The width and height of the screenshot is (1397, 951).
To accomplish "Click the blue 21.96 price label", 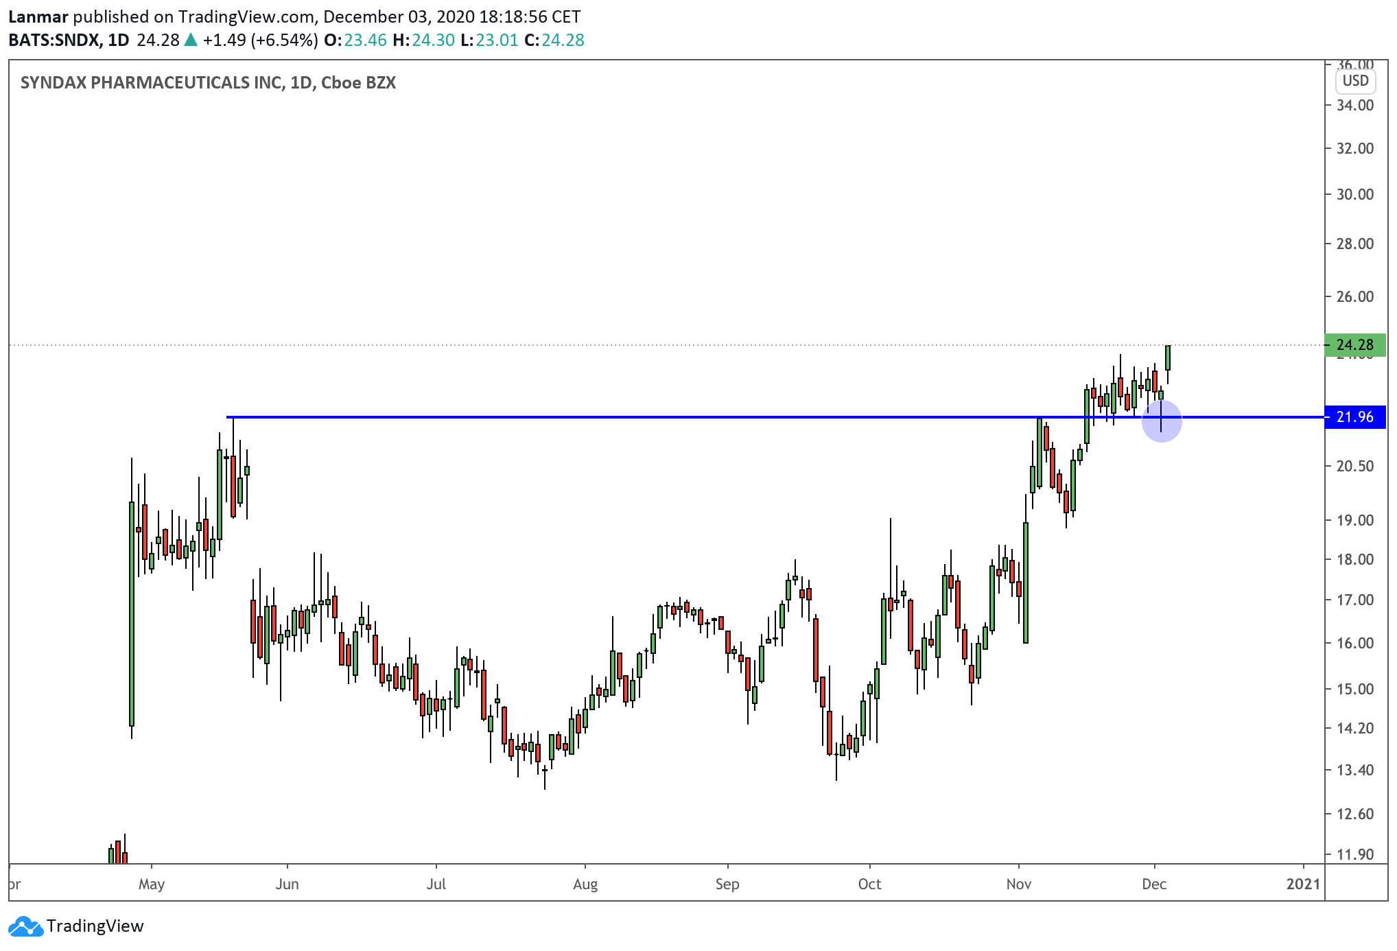I will pyautogui.click(x=1354, y=417).
